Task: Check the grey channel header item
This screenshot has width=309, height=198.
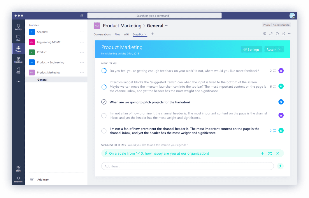Action: [104, 116]
